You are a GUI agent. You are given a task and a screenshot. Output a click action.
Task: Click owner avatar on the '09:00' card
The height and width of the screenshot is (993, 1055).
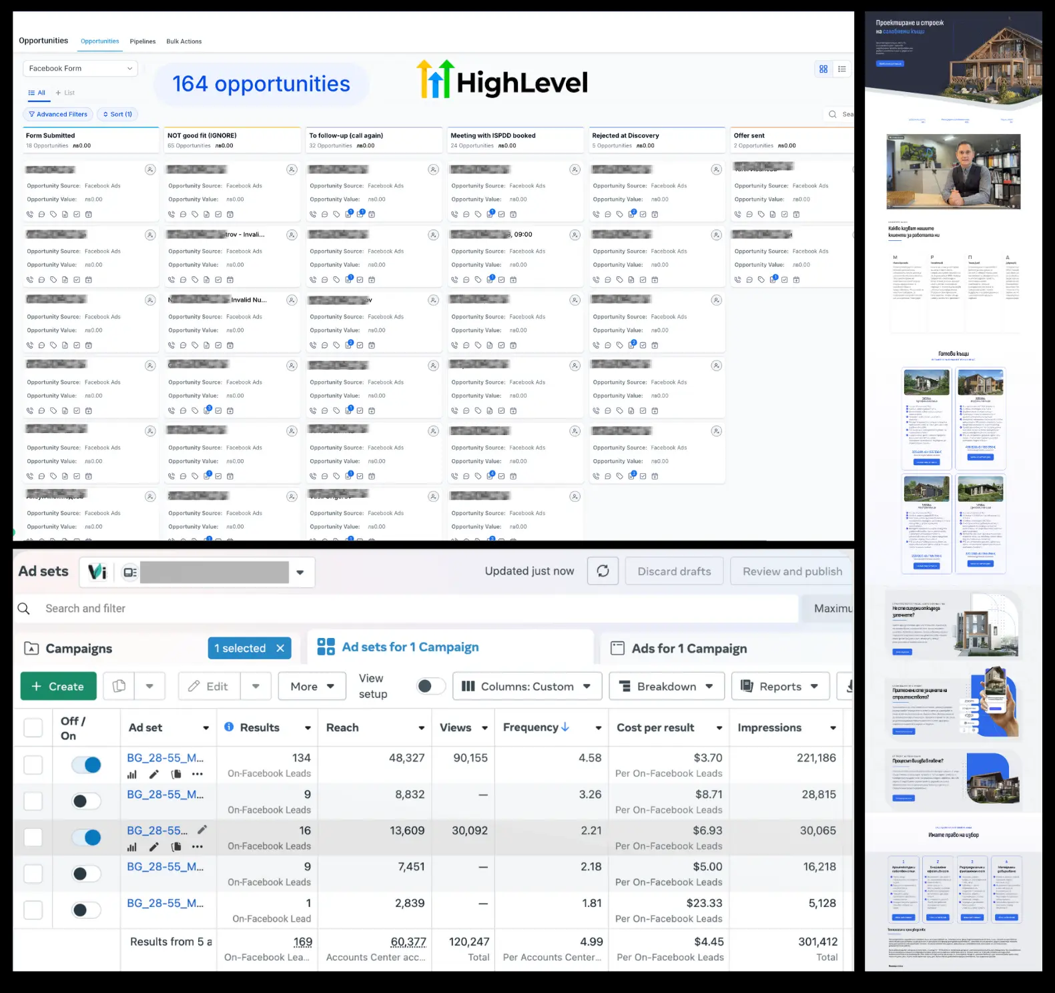[x=575, y=235]
